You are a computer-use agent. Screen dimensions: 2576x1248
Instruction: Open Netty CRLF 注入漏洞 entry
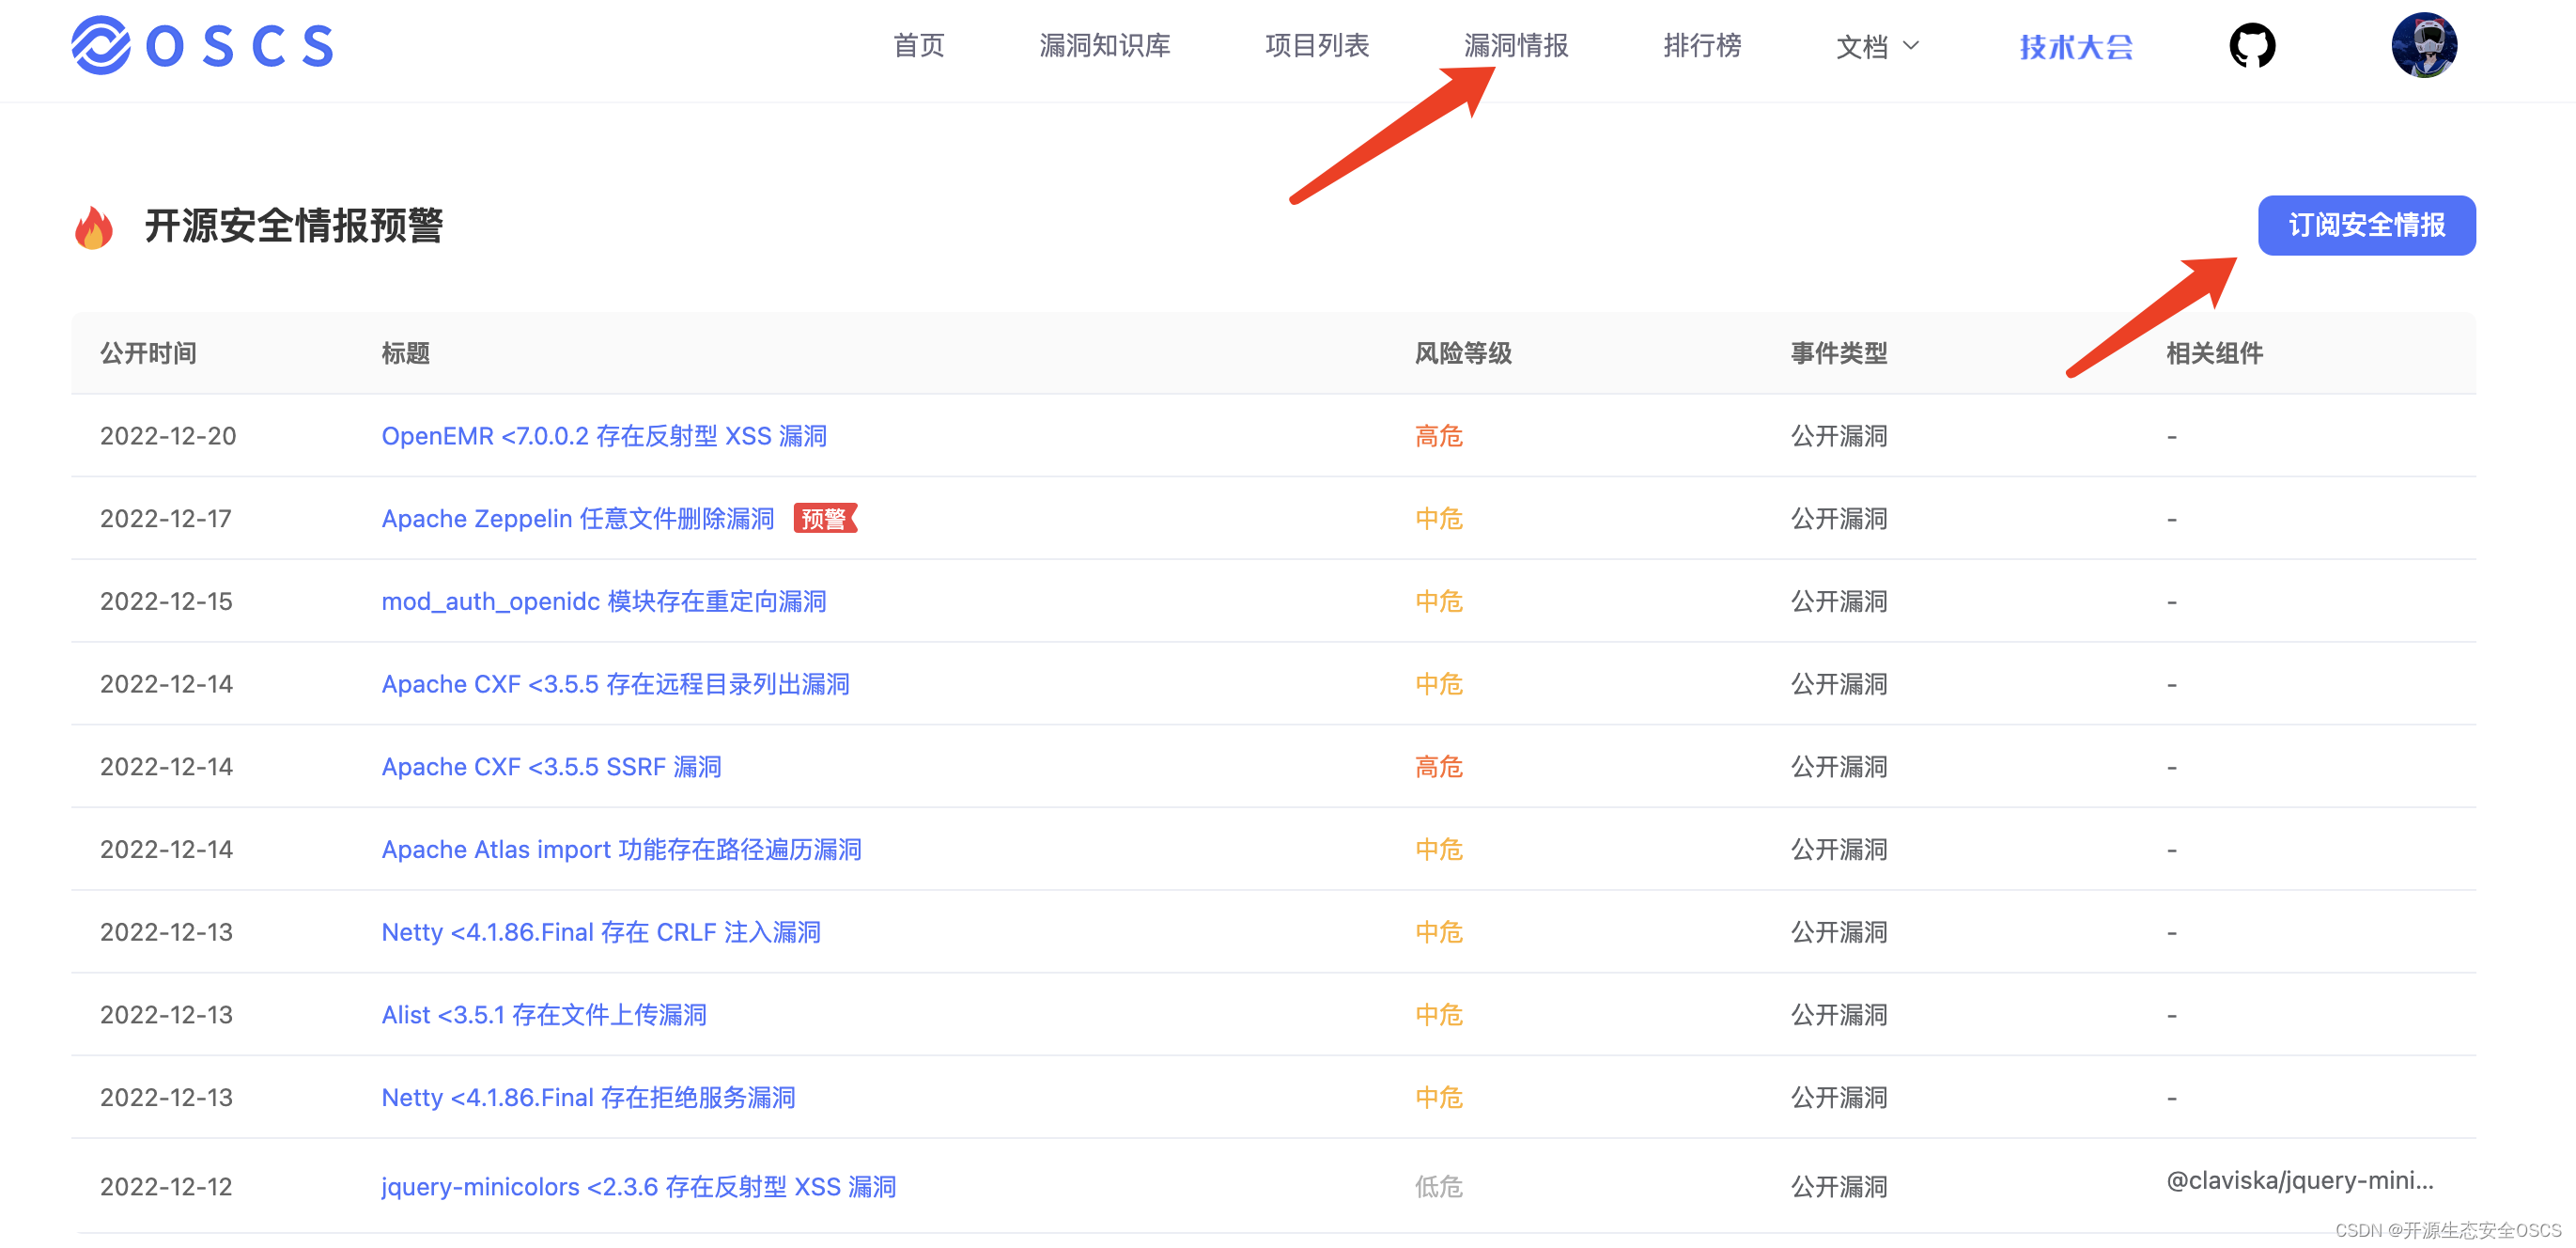pyautogui.click(x=601, y=932)
